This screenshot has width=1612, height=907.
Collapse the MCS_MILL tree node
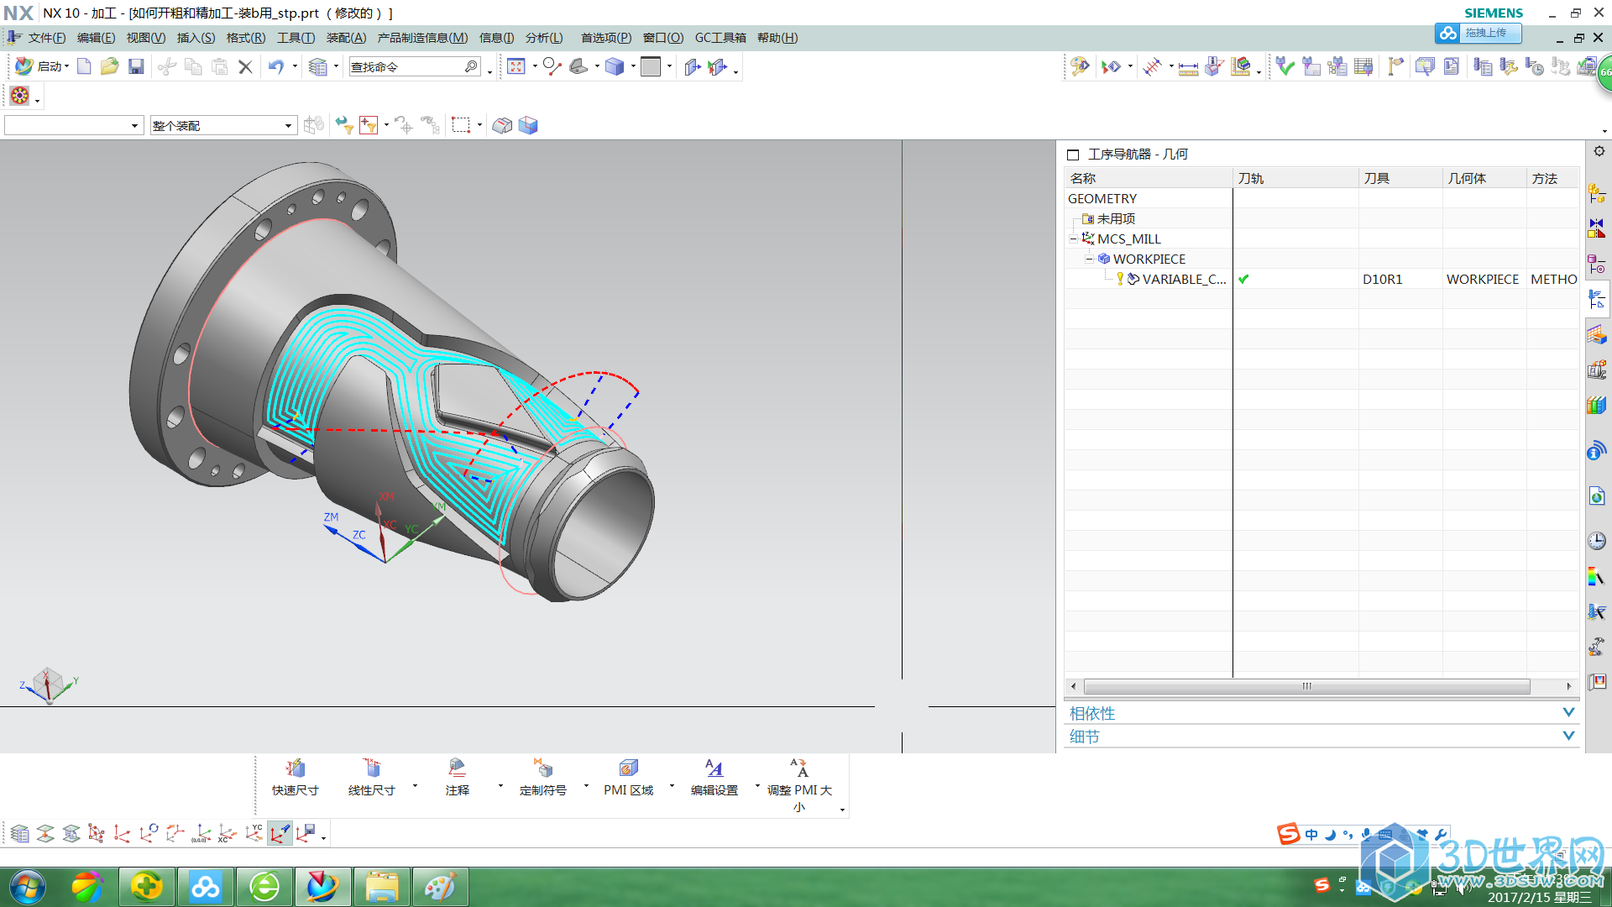(1073, 239)
